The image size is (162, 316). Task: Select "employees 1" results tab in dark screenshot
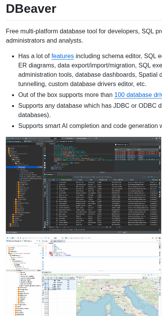coord(50,174)
